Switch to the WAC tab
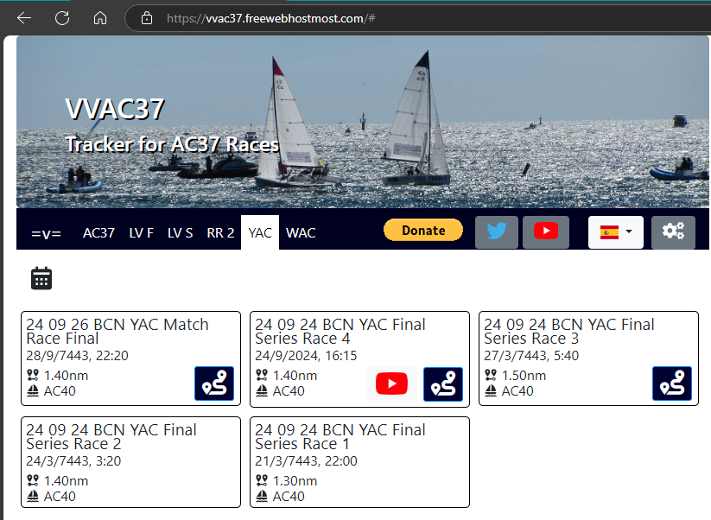711x520 pixels. click(301, 233)
